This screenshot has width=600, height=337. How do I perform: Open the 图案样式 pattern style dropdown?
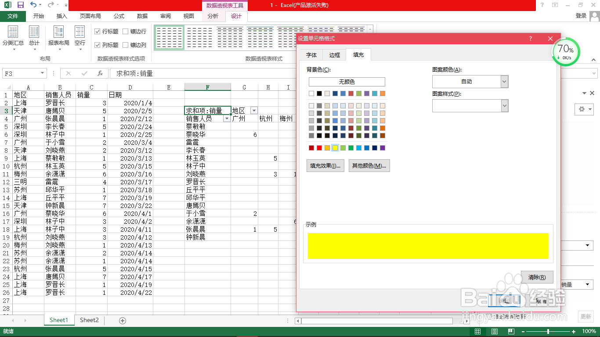click(x=504, y=106)
